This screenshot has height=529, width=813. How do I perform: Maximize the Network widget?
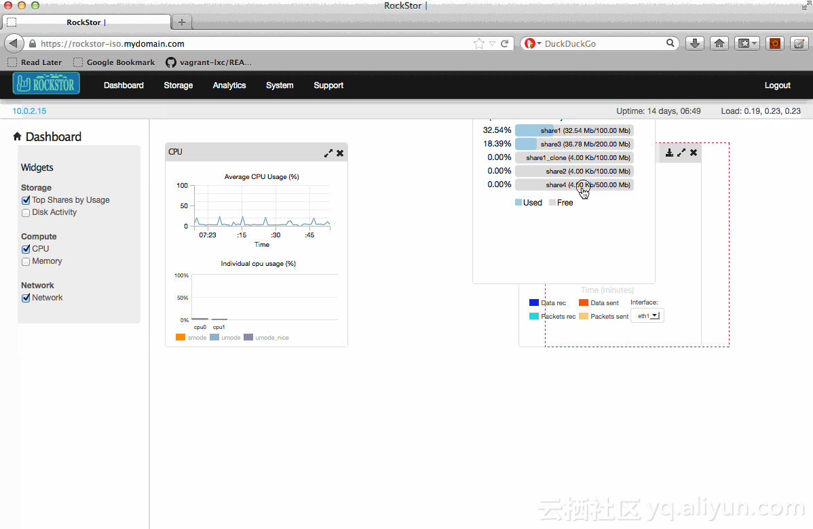[x=681, y=153]
